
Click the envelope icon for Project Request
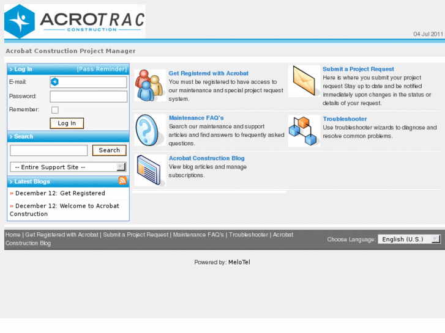tap(304, 81)
